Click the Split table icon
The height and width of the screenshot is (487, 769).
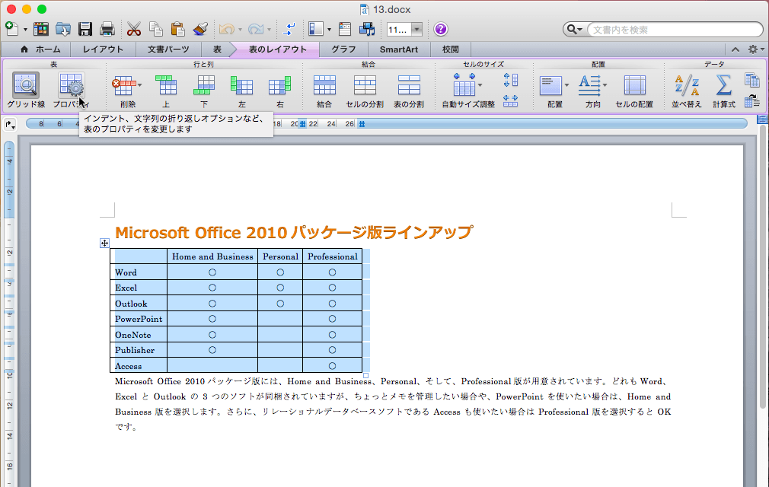[x=409, y=85]
